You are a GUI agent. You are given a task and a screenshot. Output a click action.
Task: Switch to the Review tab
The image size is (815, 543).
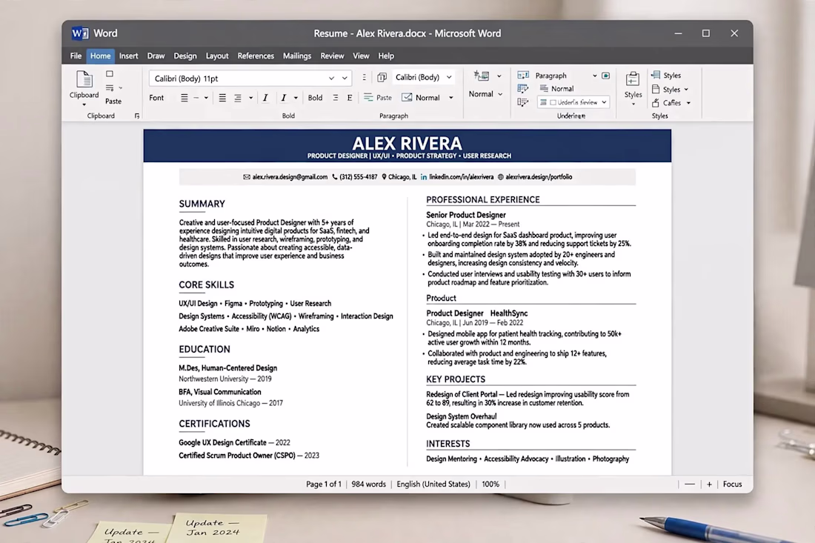[x=332, y=56]
